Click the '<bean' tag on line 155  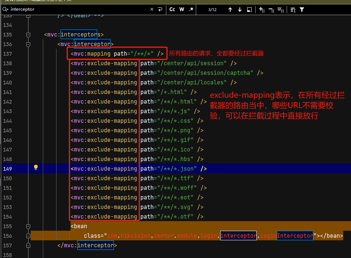click(x=79, y=226)
